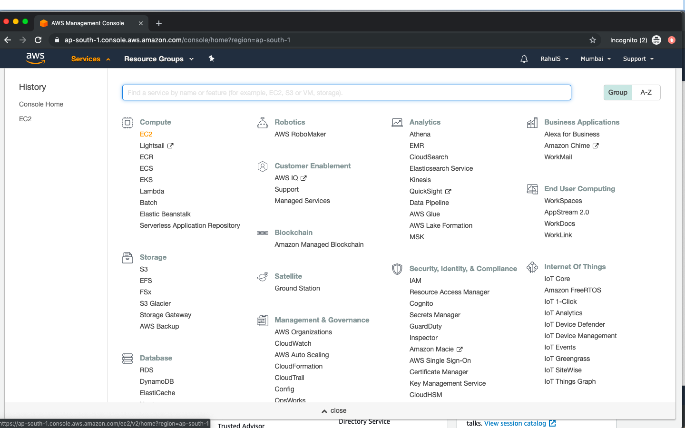Click the Compute chip icon
Image resolution: width=685 pixels, height=428 pixels.
[x=127, y=122]
